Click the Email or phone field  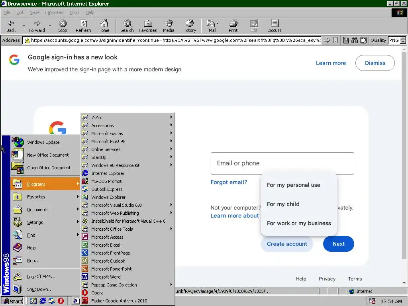[x=282, y=163]
